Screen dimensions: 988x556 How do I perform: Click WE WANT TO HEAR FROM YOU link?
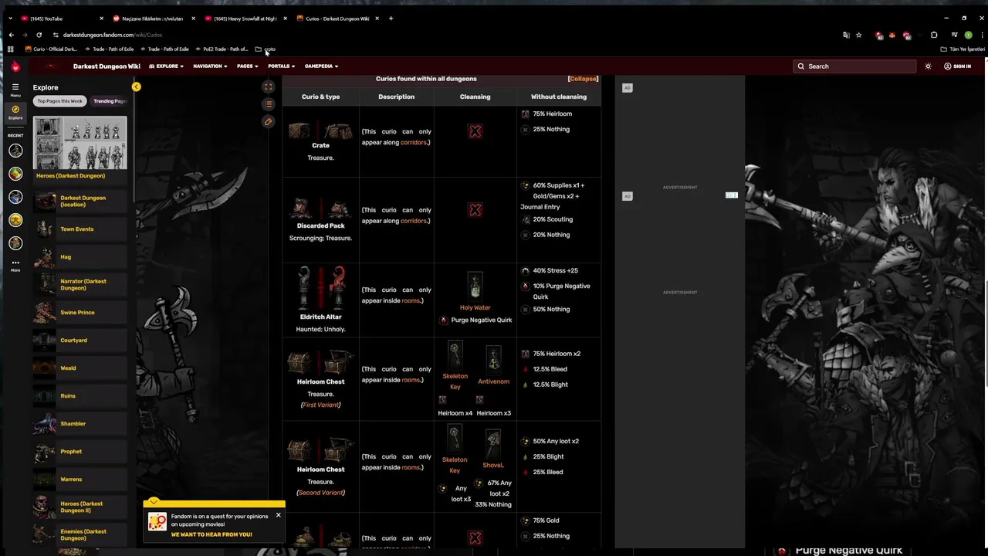click(211, 534)
